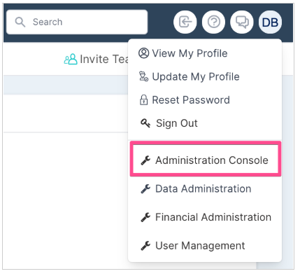This screenshot has width=300, height=276.
Task: Click inside the Search field
Action: [x=77, y=22]
